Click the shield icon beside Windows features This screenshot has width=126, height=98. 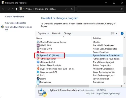click(x=3, y=27)
